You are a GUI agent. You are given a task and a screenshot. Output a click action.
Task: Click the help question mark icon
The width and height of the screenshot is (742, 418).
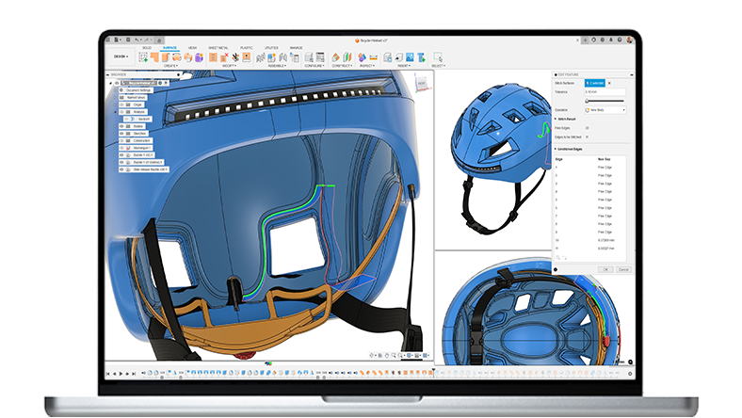620,40
